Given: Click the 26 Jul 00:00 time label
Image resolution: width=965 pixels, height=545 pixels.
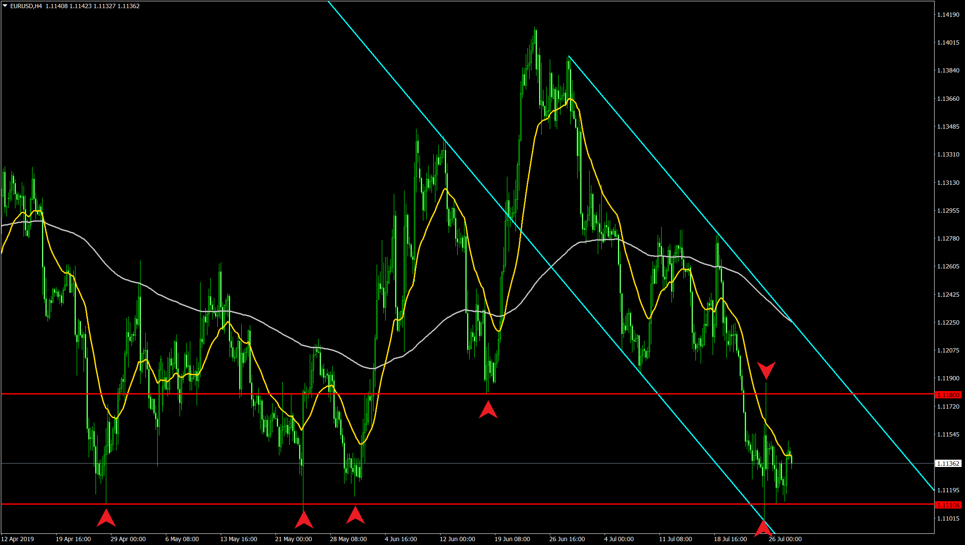Looking at the screenshot, I should [x=785, y=539].
